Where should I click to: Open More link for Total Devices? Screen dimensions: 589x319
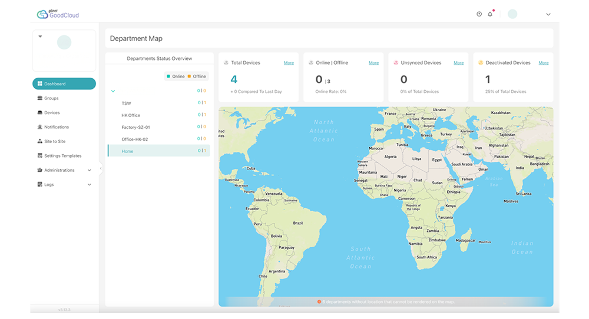(x=289, y=62)
